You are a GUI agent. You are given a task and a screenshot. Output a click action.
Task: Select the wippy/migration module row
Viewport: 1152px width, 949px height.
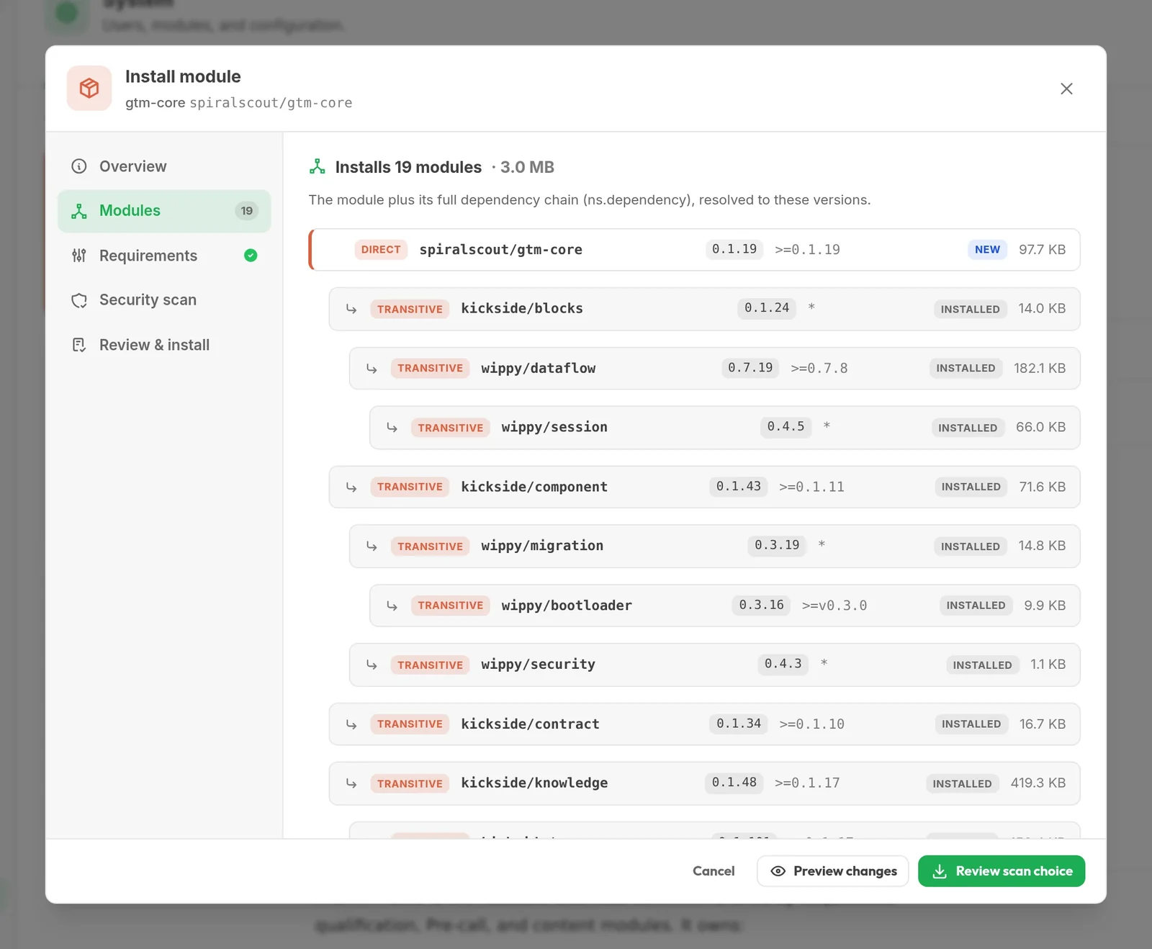[x=715, y=547]
